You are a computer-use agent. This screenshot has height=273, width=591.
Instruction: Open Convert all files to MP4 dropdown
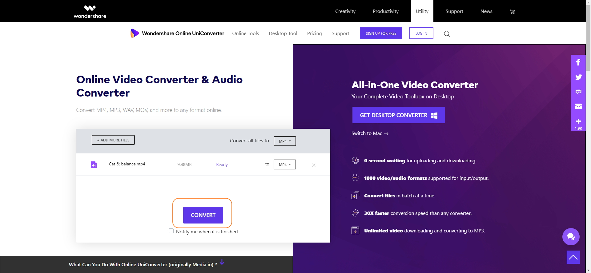point(285,141)
